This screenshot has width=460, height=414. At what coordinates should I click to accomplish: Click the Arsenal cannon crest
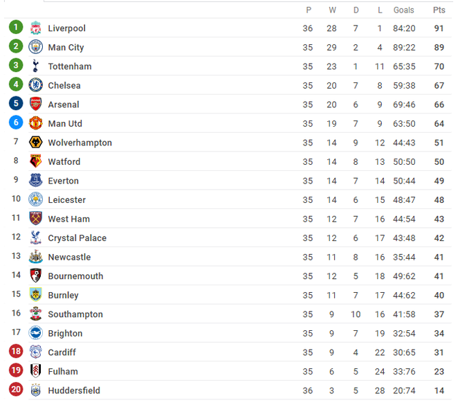pyautogui.click(x=35, y=104)
